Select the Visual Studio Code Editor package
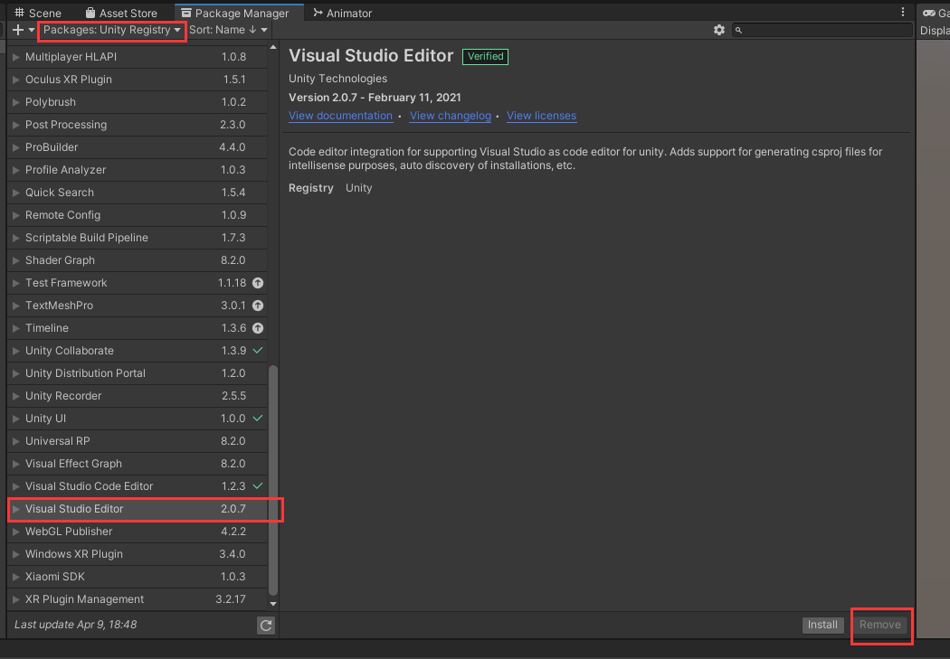Screen dimensions: 950x659 [x=137, y=486]
